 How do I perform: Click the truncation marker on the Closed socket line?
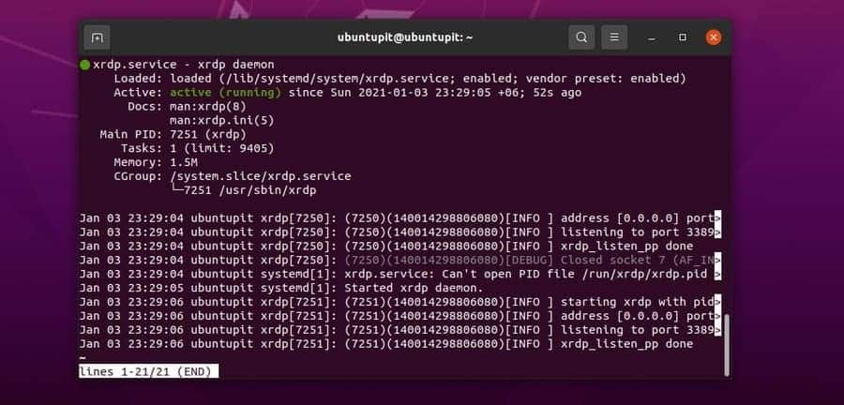coord(717,260)
